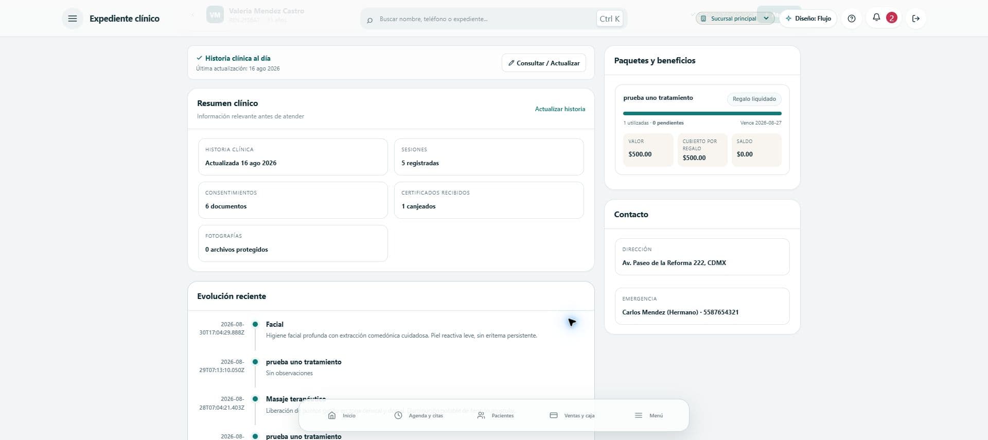Viewport: 988px width, 440px height.
Task: Open the Historia clínica summary card
Action: (293, 157)
